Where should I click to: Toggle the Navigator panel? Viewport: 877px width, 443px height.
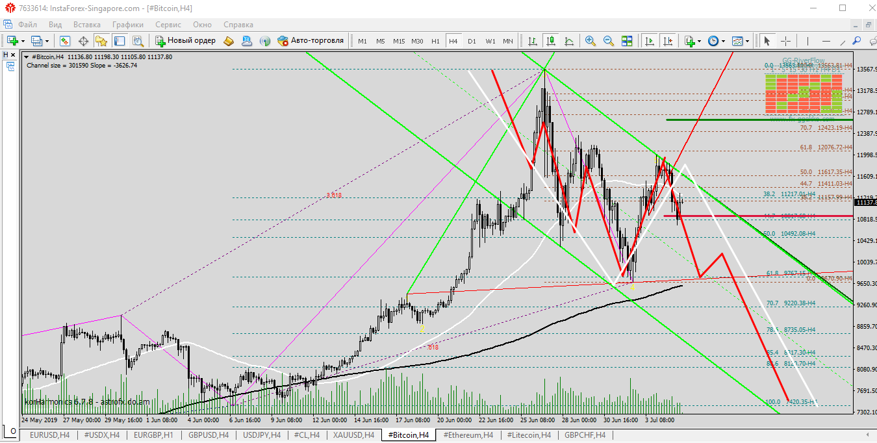(x=101, y=40)
